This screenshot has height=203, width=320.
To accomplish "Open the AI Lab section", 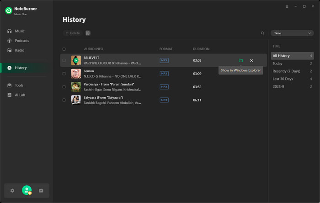I will tap(21, 95).
